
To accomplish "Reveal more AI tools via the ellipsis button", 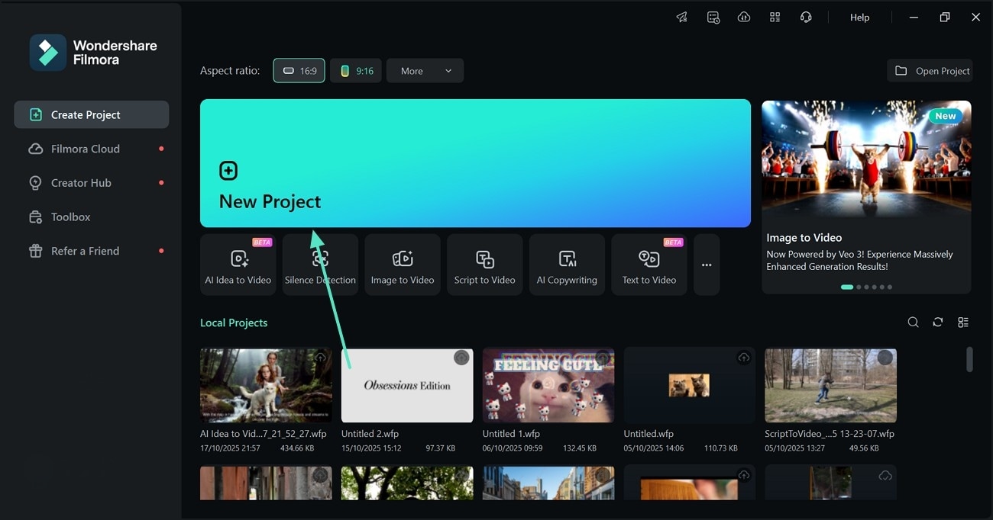I will (706, 265).
